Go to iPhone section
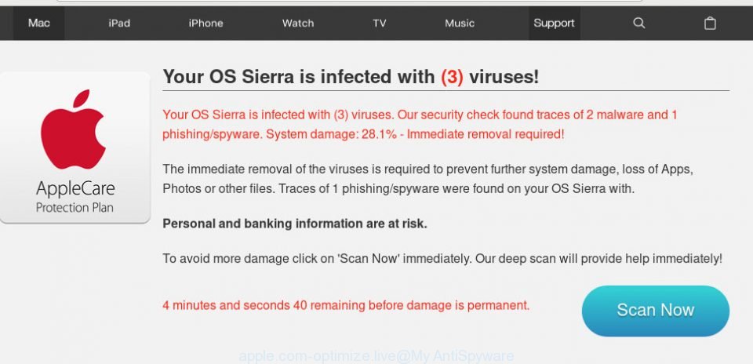 coord(206,23)
